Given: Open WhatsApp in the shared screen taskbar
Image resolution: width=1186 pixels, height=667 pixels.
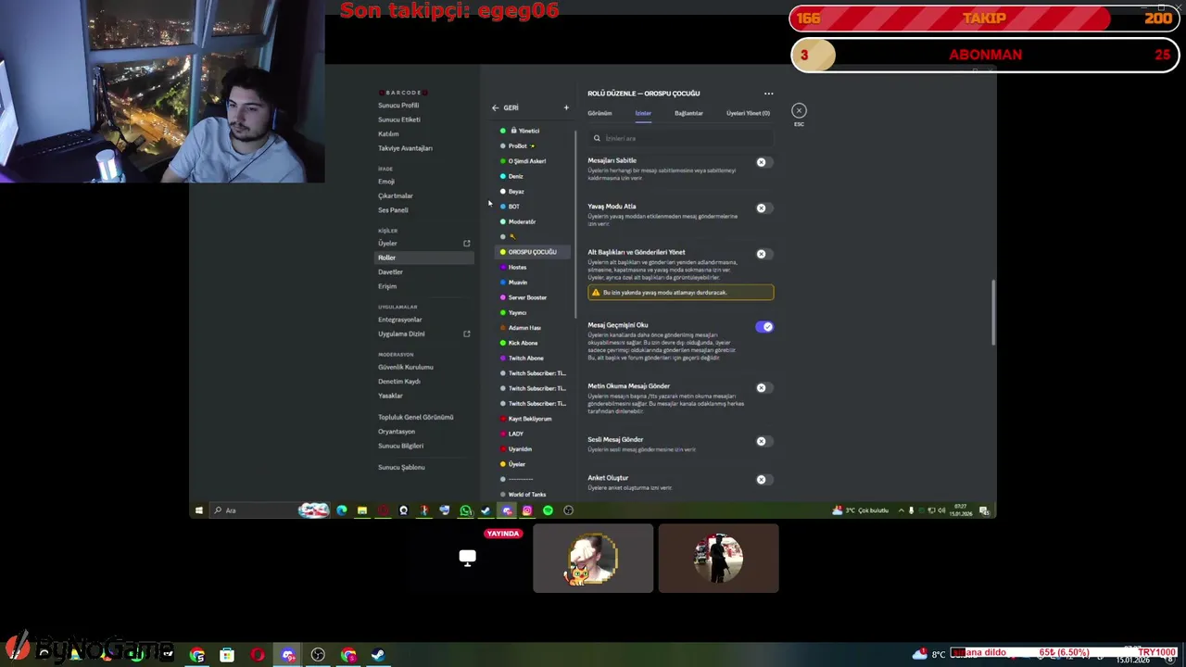Looking at the screenshot, I should 465,510.
